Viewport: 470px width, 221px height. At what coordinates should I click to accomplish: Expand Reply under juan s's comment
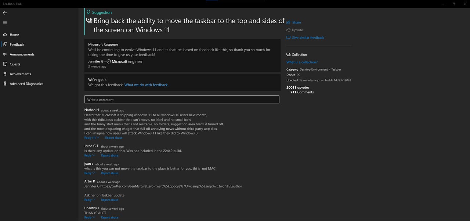89,173
